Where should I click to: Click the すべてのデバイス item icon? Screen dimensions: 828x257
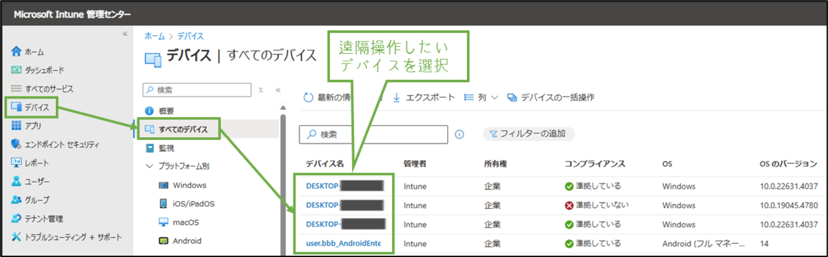[150, 129]
